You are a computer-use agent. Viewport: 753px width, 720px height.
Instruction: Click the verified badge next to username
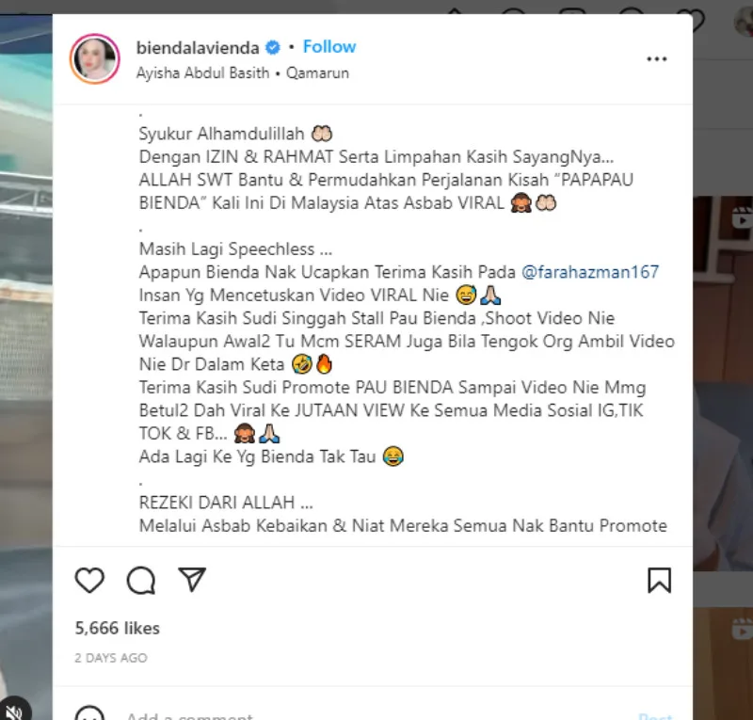point(273,48)
